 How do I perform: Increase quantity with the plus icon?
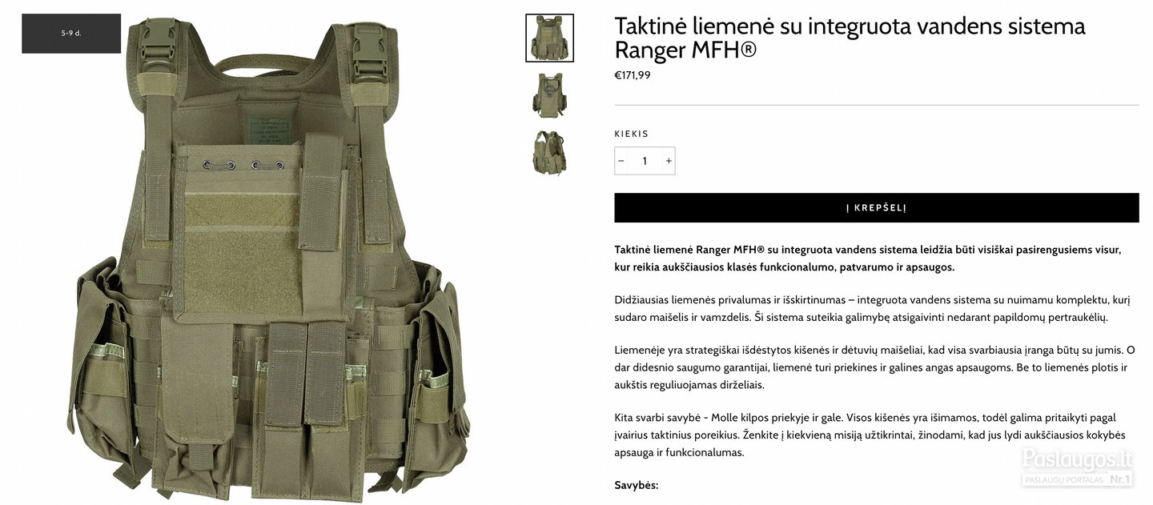point(669,161)
